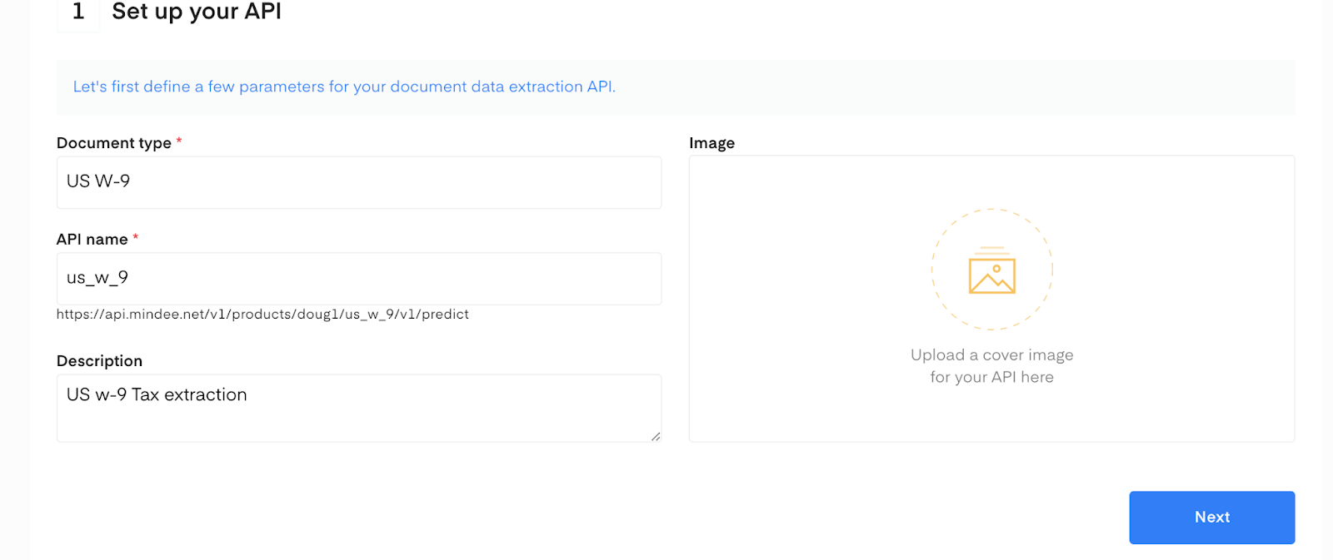Click the "Image" section label
Screen dimensions: 1333x560
[711, 143]
